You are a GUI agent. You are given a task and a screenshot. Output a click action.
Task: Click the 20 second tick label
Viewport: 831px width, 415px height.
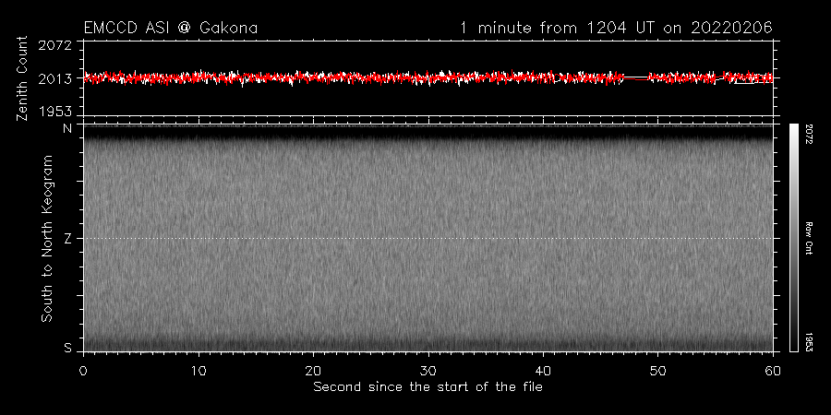point(313,371)
